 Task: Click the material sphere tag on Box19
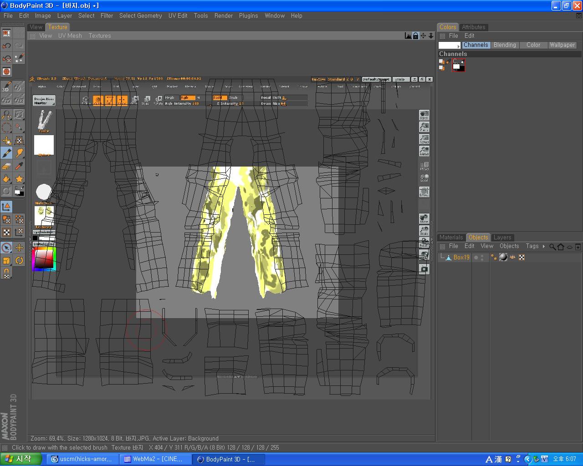[x=503, y=257]
